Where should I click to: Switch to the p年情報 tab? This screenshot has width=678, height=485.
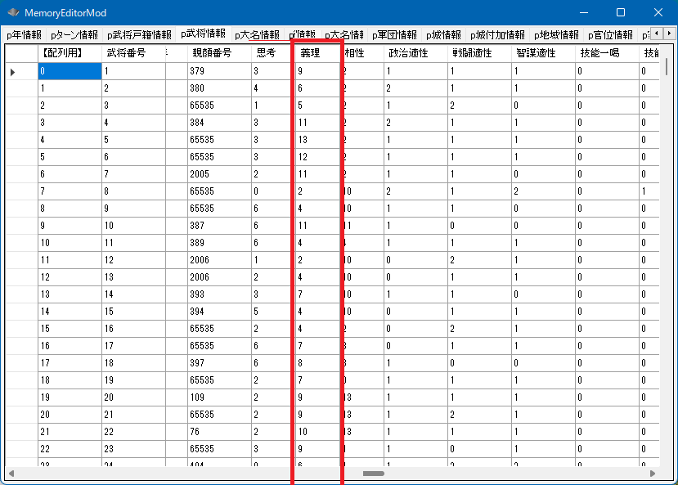pos(24,35)
